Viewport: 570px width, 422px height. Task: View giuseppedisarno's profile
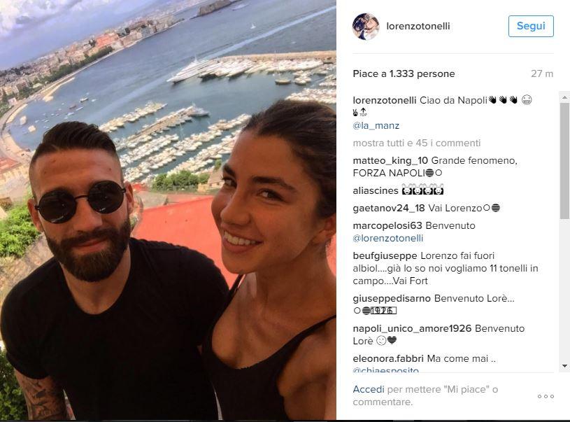point(392,298)
